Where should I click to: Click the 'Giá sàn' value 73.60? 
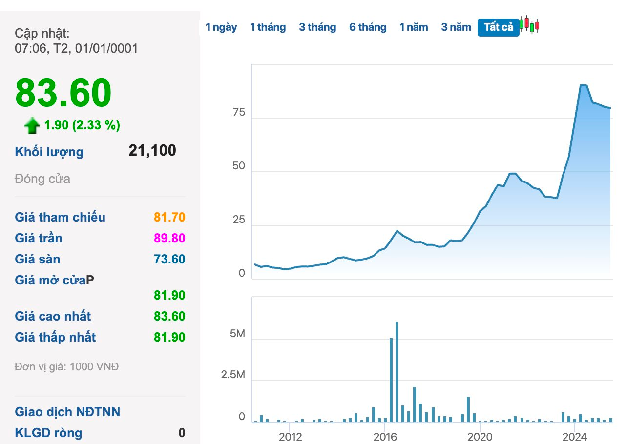169,259
